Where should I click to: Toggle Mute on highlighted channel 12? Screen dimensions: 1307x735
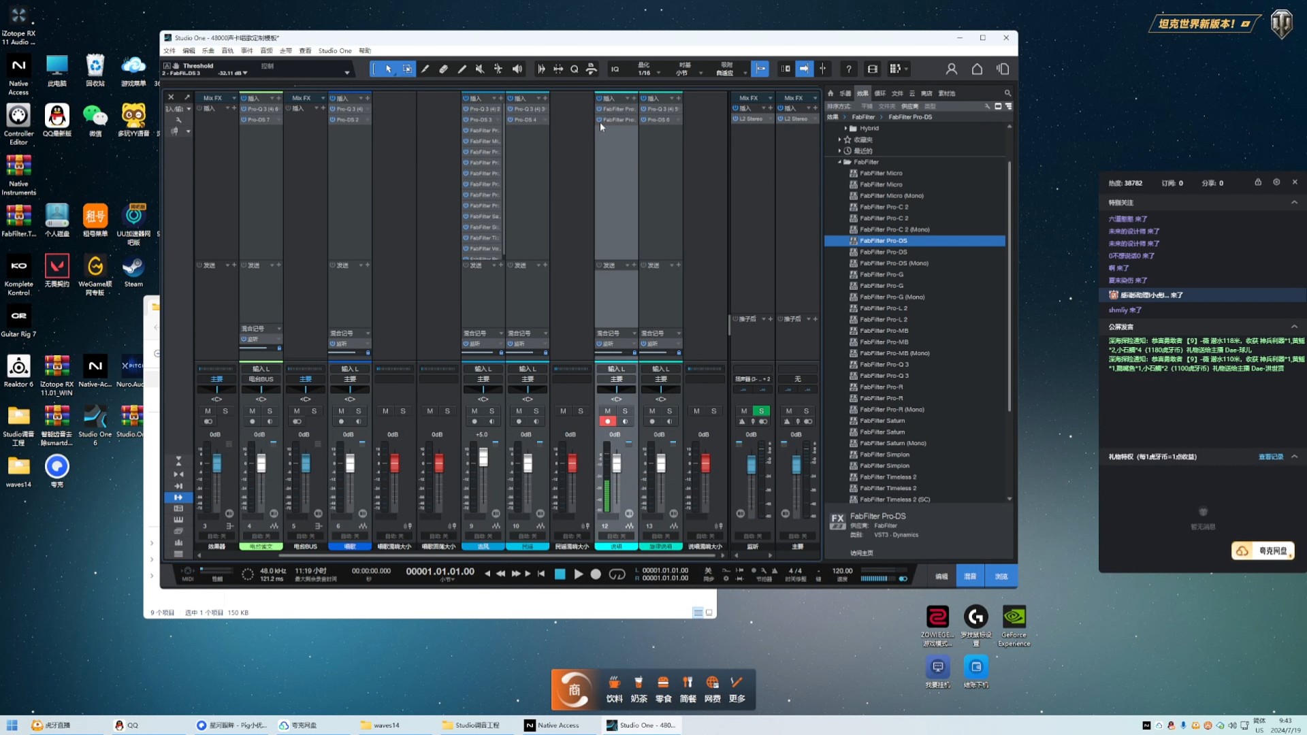[x=607, y=411]
